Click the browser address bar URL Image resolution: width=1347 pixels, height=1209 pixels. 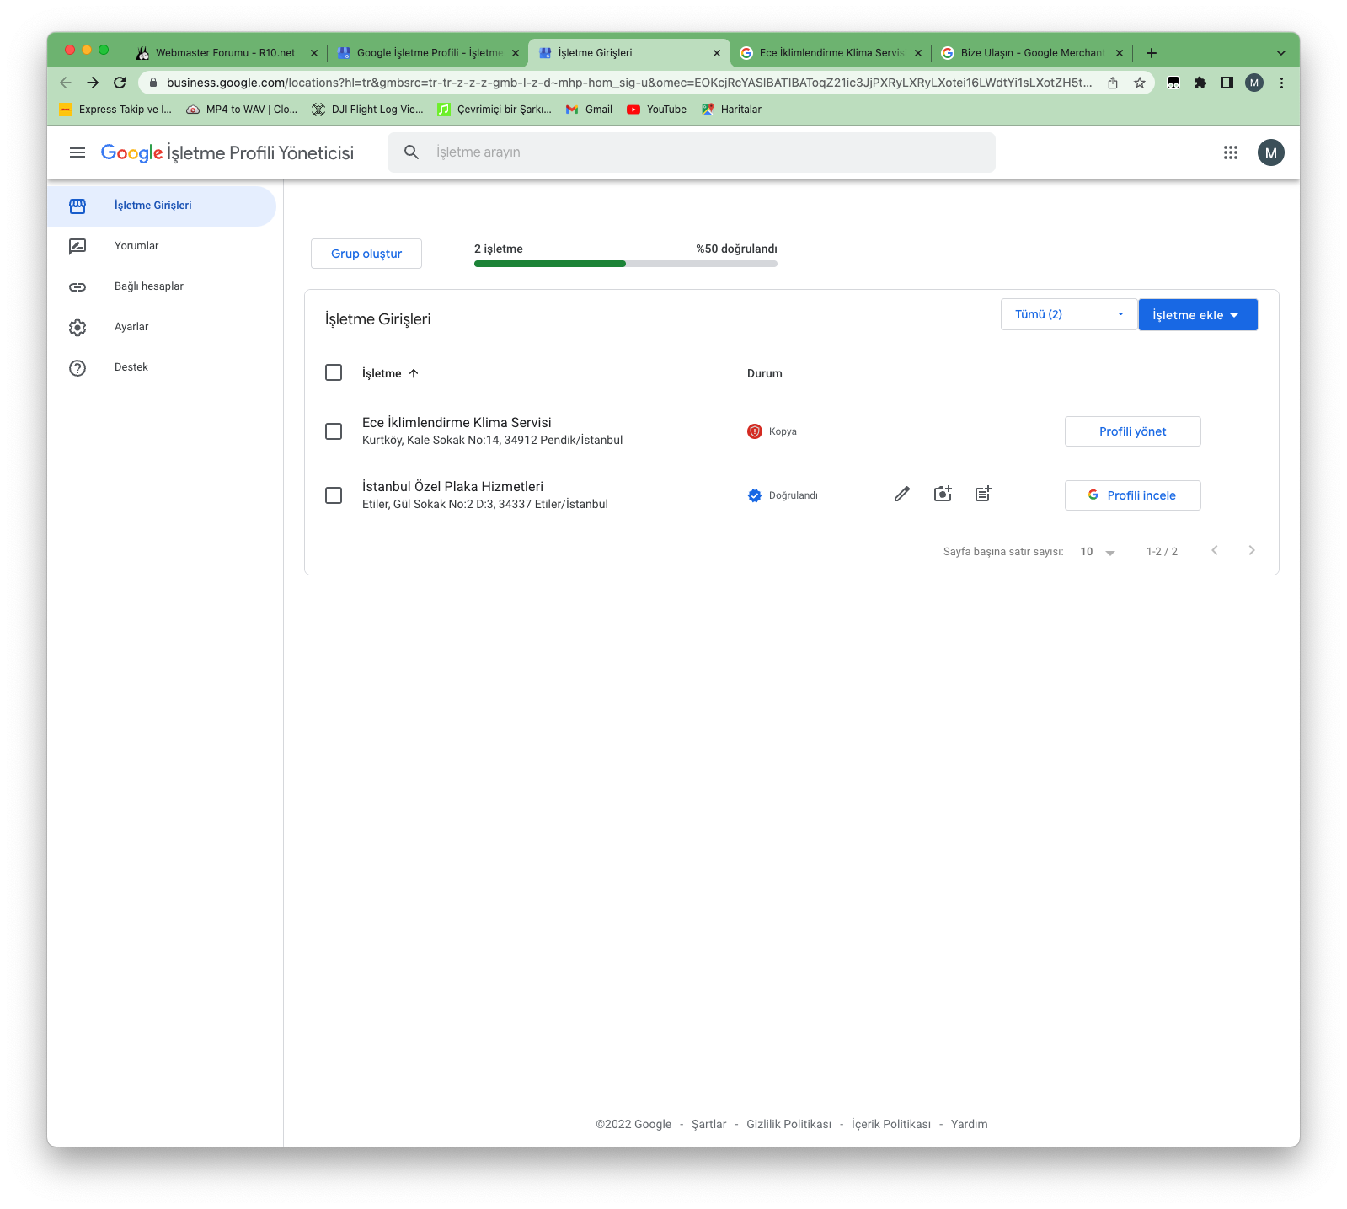click(x=628, y=83)
